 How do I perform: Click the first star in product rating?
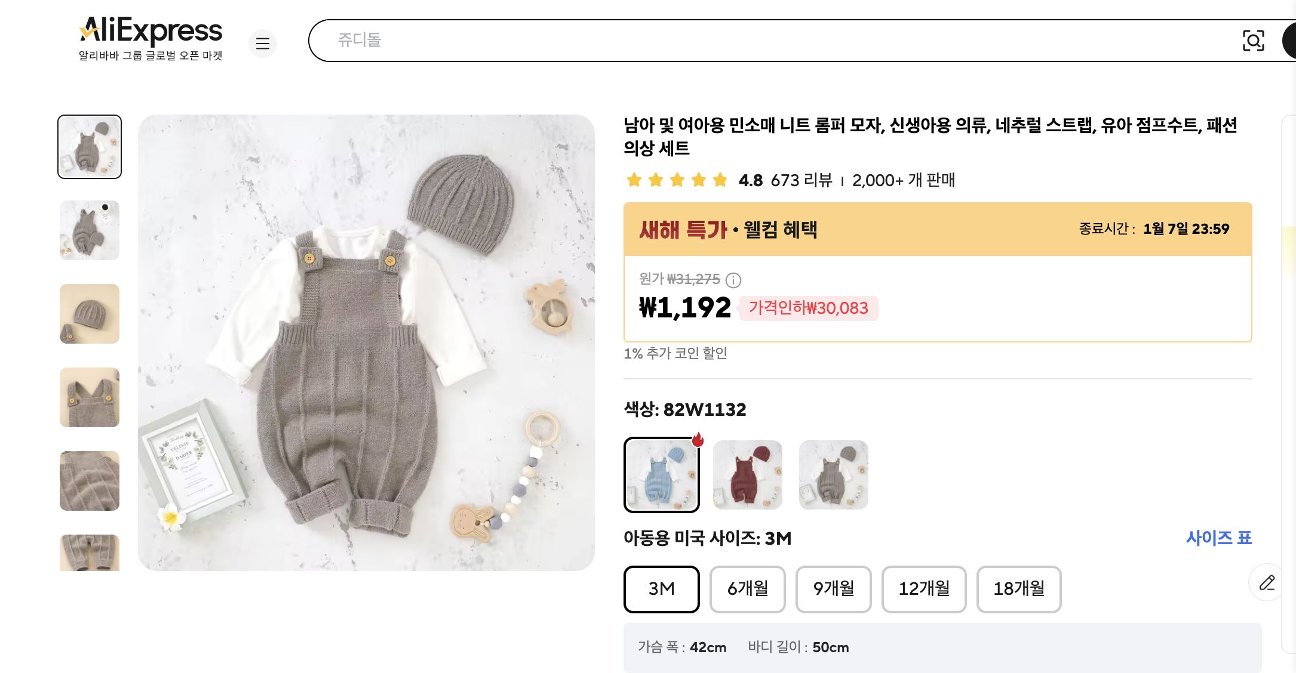point(634,180)
